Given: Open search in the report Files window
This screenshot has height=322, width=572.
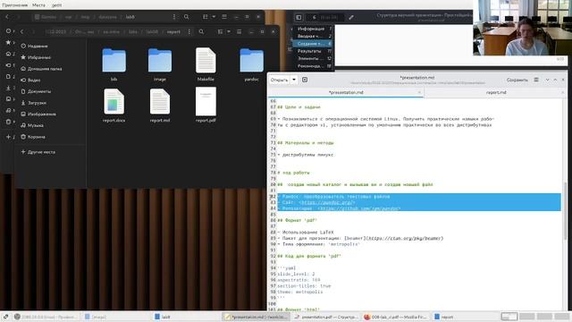Looking at the screenshot, I should [201, 32].
